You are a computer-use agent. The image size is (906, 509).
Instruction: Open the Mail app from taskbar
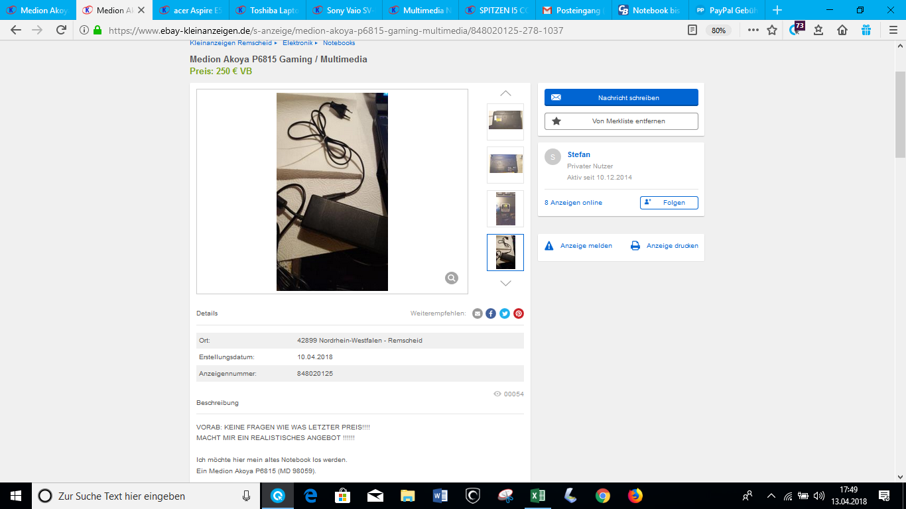375,496
